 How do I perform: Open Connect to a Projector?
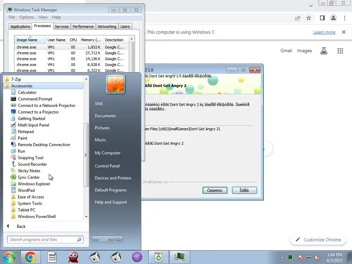coord(38,112)
